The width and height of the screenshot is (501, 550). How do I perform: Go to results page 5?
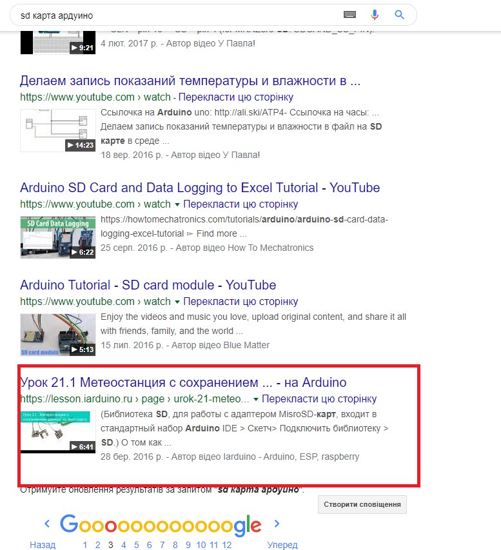tap(137, 545)
